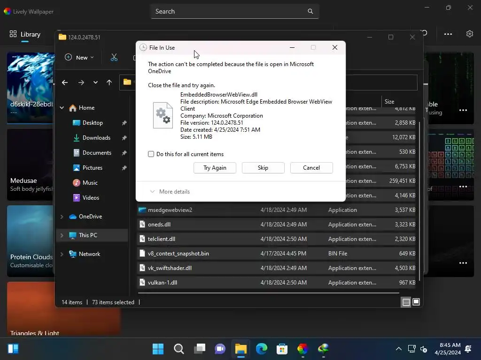Click the Cut scissors icon
The image size is (481, 360).
tap(114, 57)
